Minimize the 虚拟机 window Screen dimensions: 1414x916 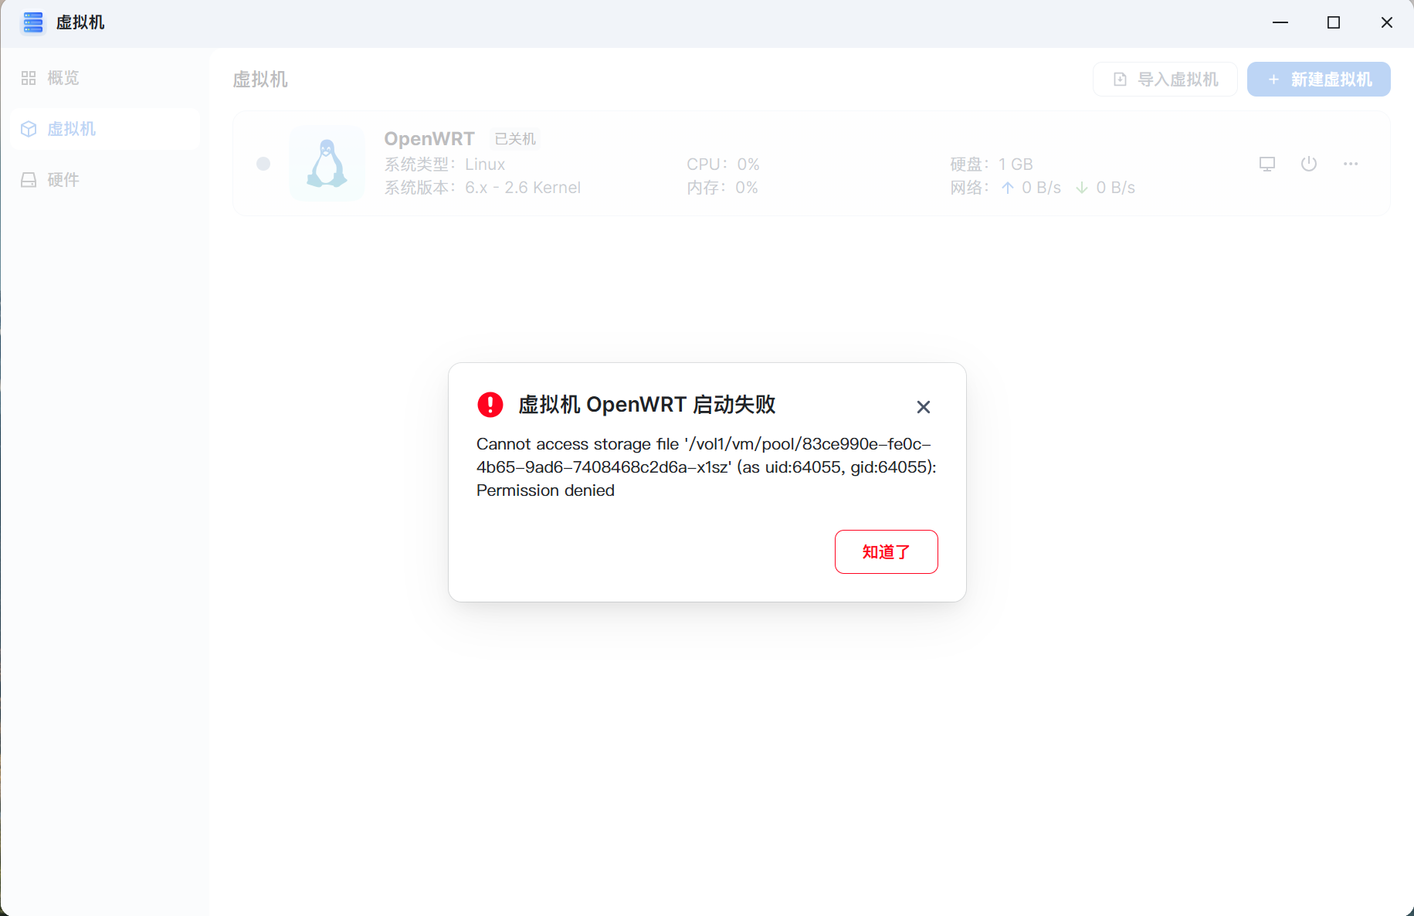point(1280,22)
